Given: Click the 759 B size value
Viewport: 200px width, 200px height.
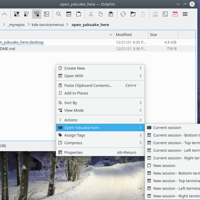Looking at the screenshot, I should (x=171, y=48).
